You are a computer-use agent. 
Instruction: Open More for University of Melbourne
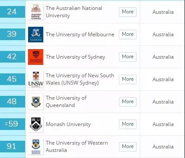point(128,35)
